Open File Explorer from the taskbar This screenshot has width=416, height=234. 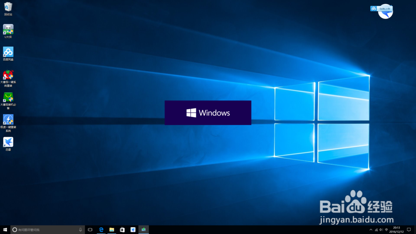(x=111, y=230)
